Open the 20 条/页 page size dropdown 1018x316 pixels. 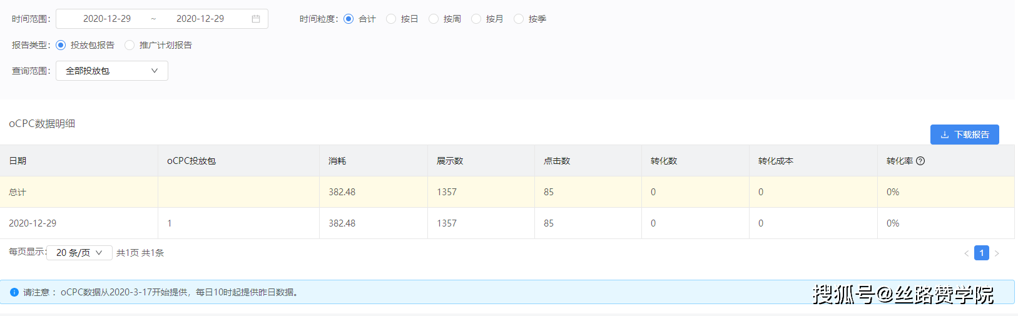[x=79, y=253]
